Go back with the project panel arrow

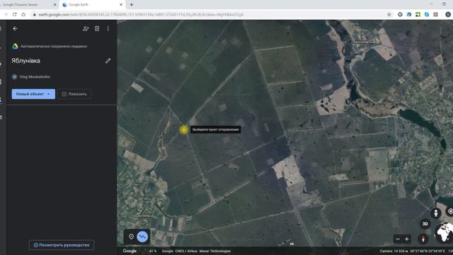pyautogui.click(x=15, y=28)
